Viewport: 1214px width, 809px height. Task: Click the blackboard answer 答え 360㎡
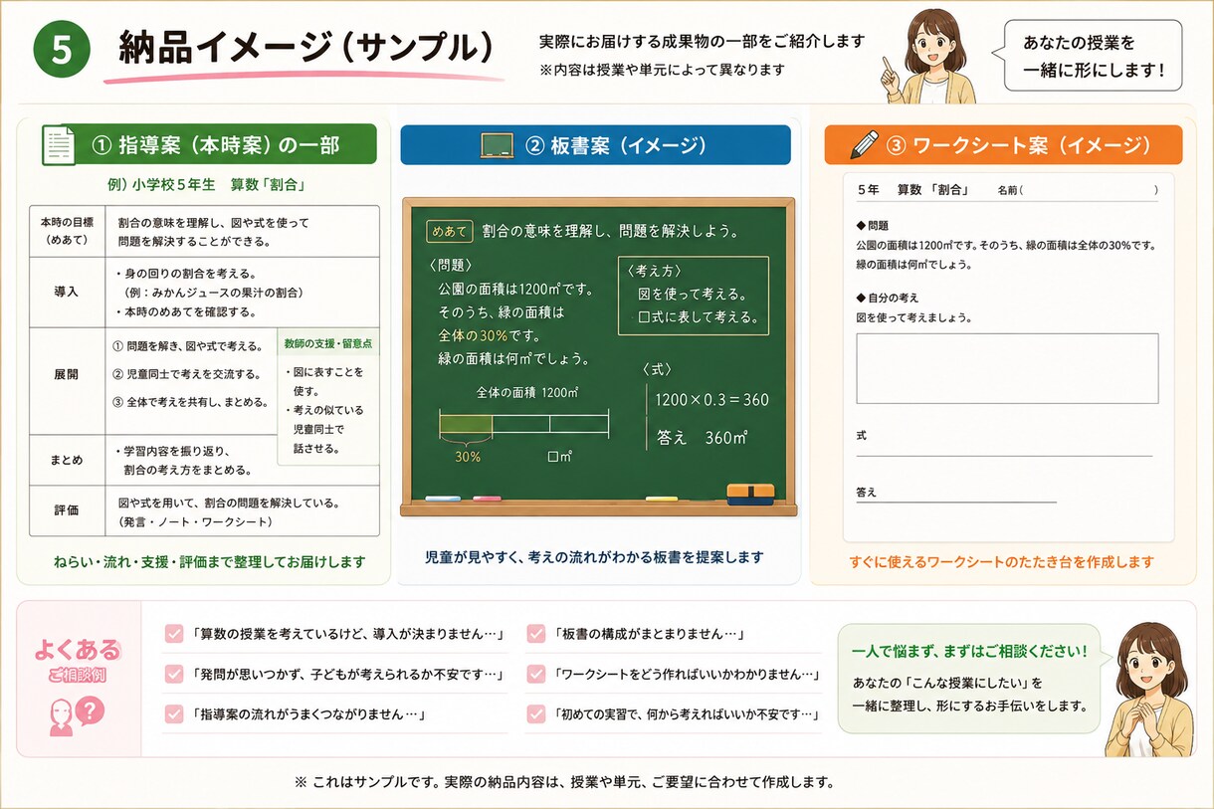coord(703,438)
